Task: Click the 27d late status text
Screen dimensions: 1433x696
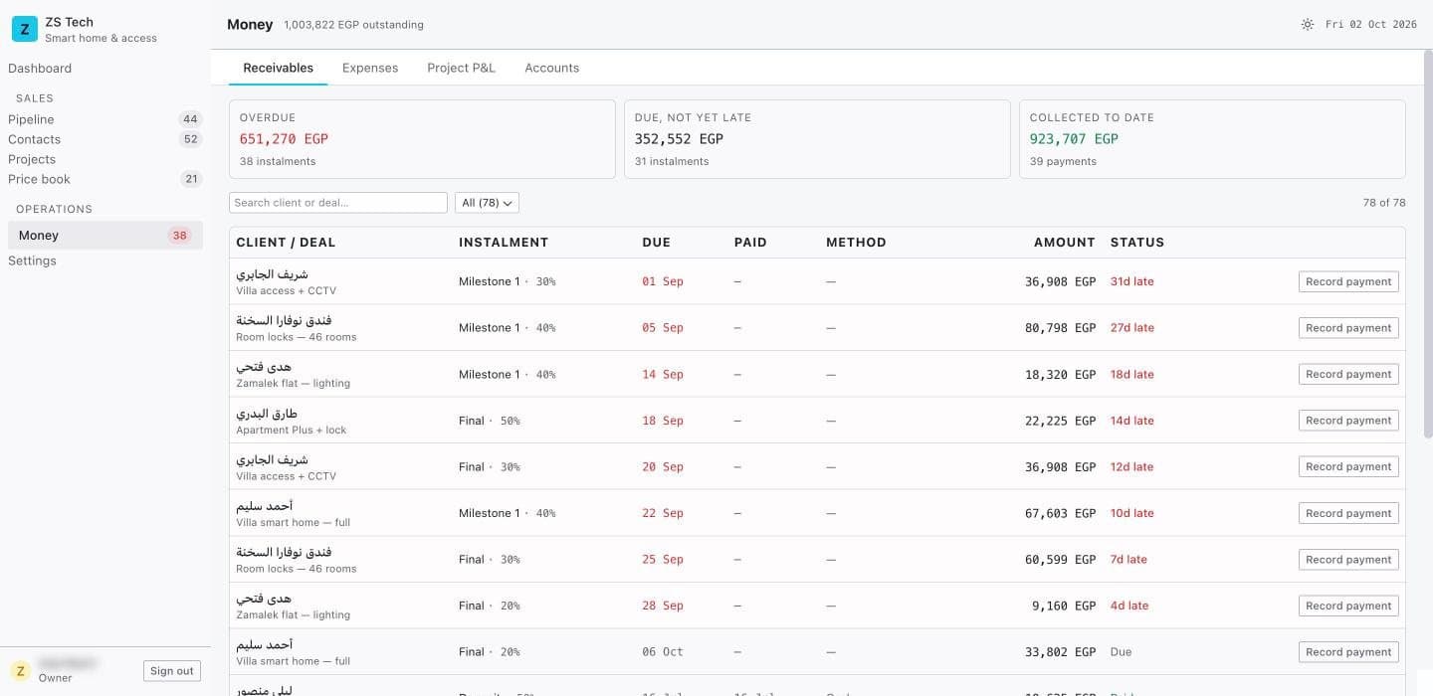Action: pos(1132,328)
